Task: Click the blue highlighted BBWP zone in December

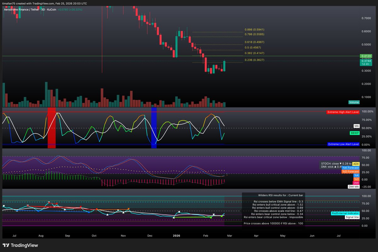Action: pos(154,128)
